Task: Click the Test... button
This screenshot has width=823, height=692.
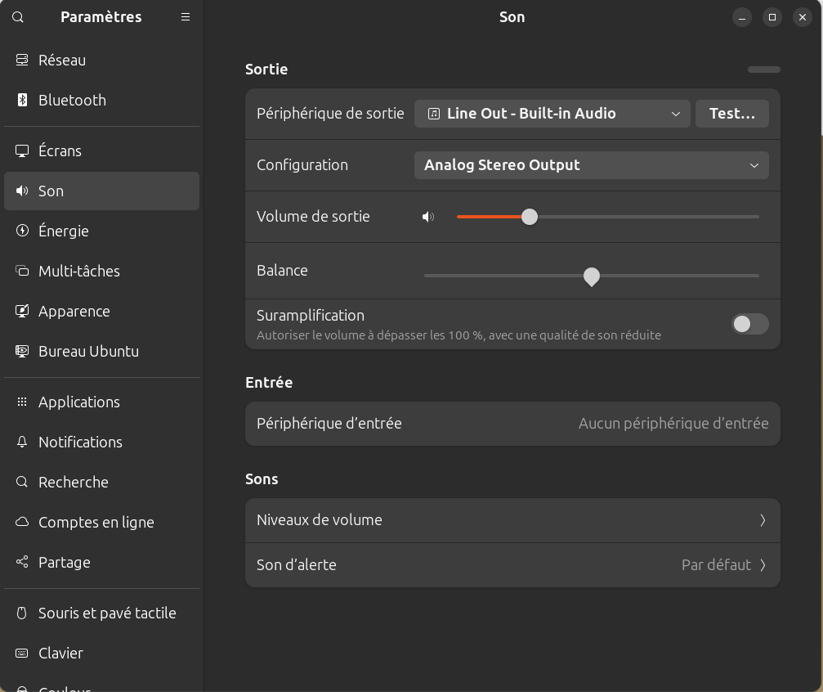Action: point(732,114)
